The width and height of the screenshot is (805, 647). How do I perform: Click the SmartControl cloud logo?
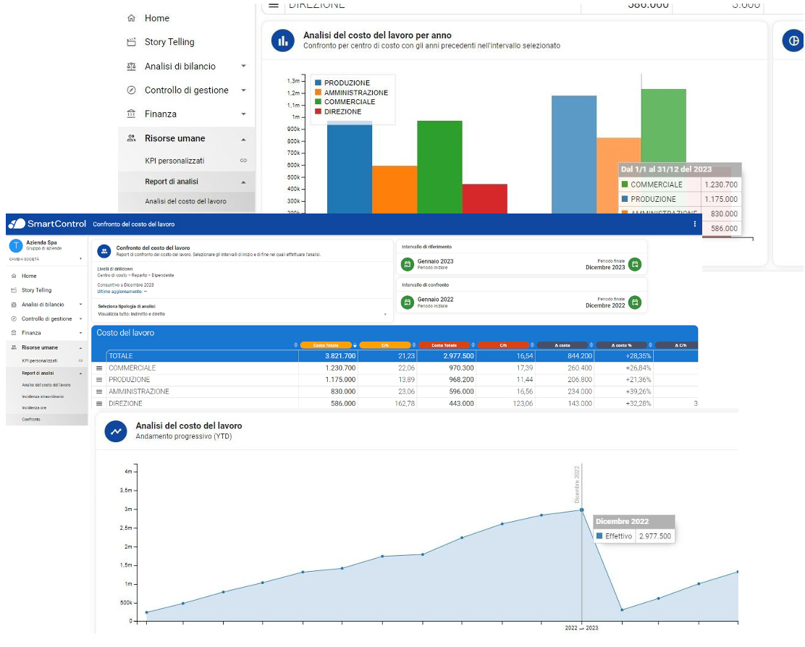[x=17, y=224]
